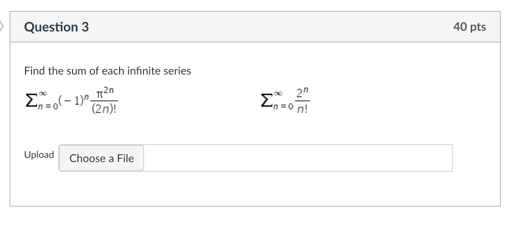Click the Upload label

(x=39, y=155)
